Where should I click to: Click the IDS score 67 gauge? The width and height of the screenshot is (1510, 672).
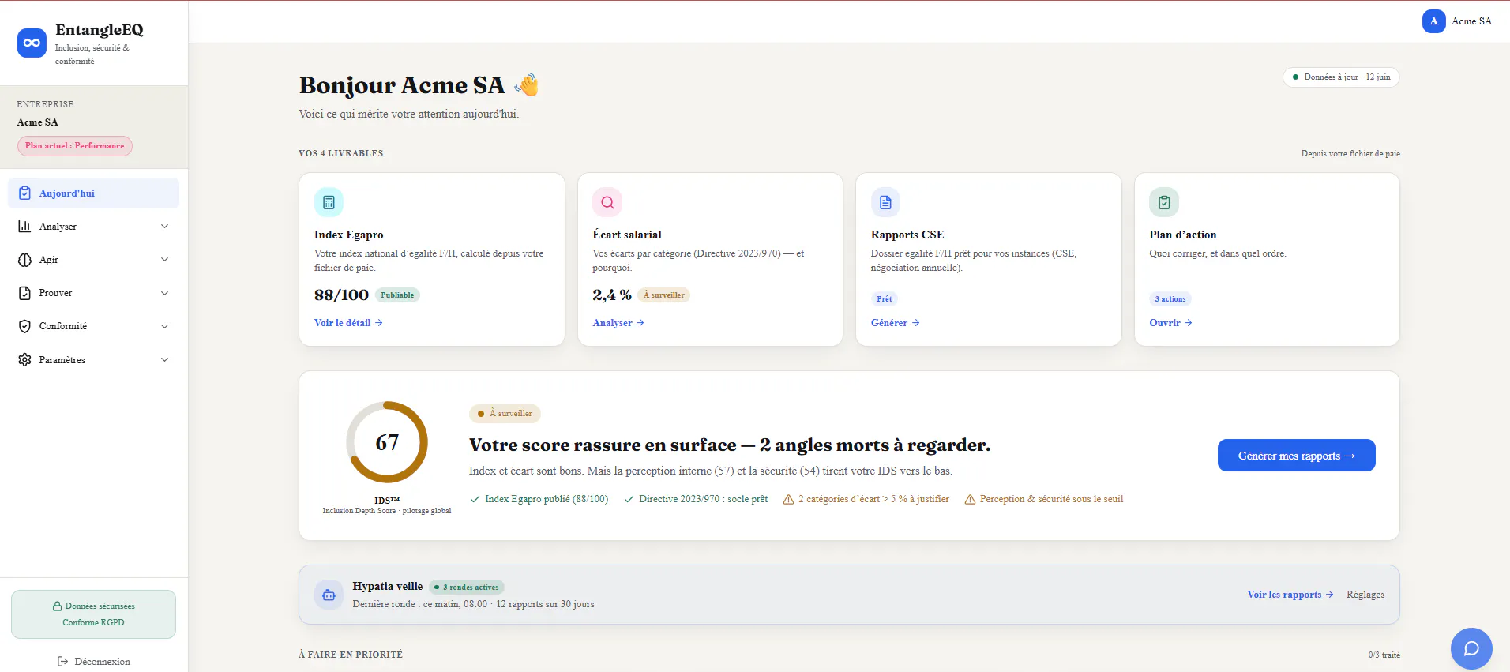coord(387,442)
